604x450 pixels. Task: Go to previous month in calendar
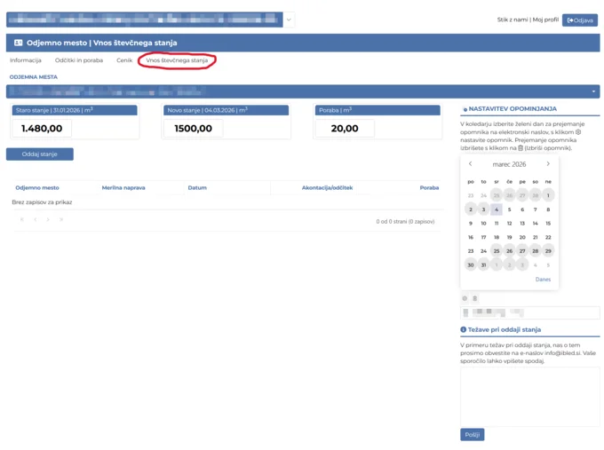pyautogui.click(x=471, y=164)
